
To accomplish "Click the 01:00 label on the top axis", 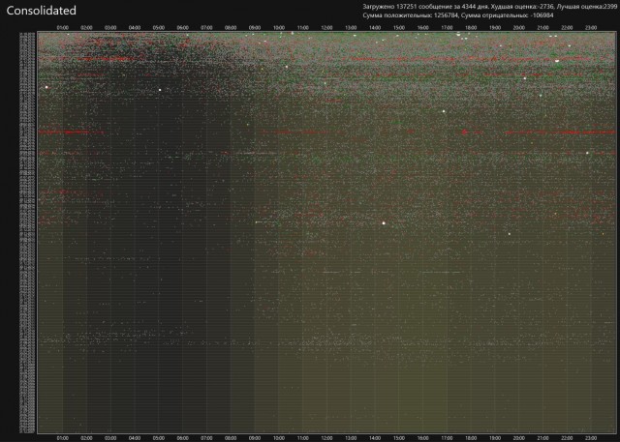I will coord(62,28).
